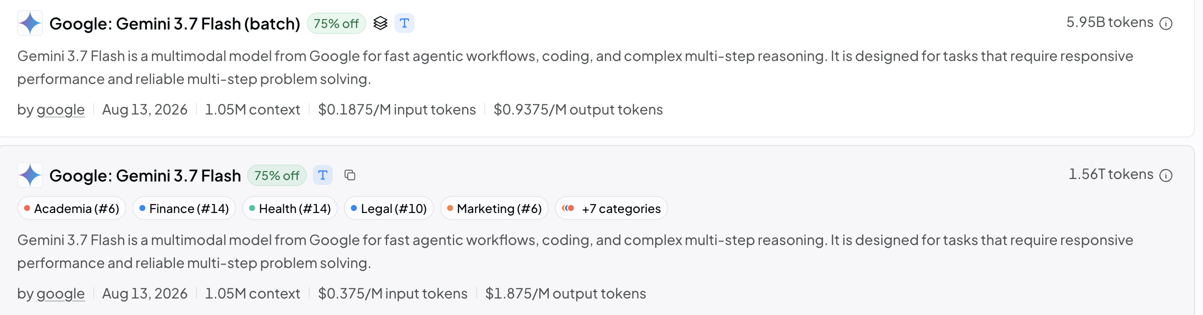The image size is (1203, 315).
Task: Expand the +7 categories chip
Action: 612,208
